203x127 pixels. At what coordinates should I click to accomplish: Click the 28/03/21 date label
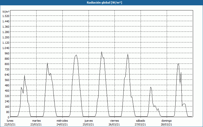click(166, 124)
